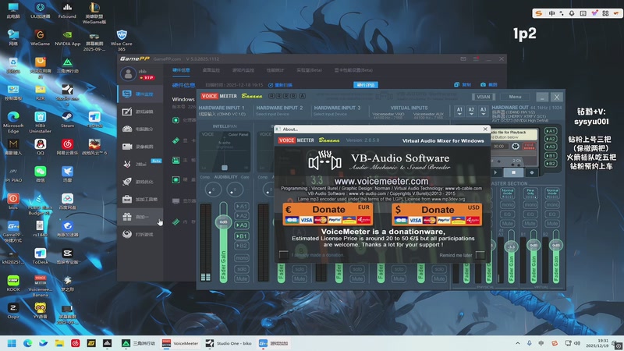
Task: Click the VoiceMeeter taskbar item
Action: click(180, 343)
